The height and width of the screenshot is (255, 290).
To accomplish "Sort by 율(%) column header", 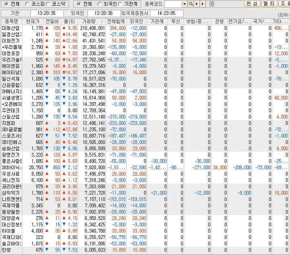I will pos(69,21).
